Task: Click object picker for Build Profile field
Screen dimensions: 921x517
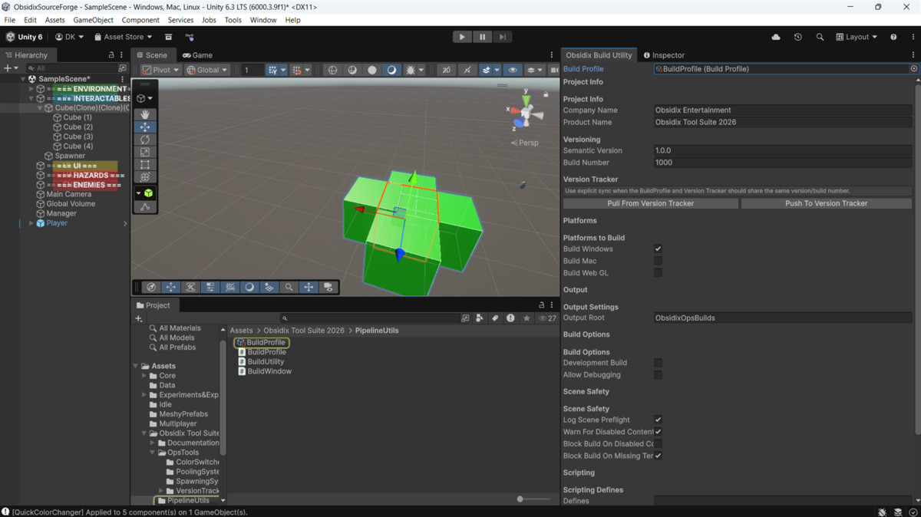Action: (913, 69)
